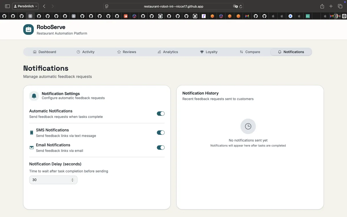Disable the Automatic Notifications toggle

point(160,114)
